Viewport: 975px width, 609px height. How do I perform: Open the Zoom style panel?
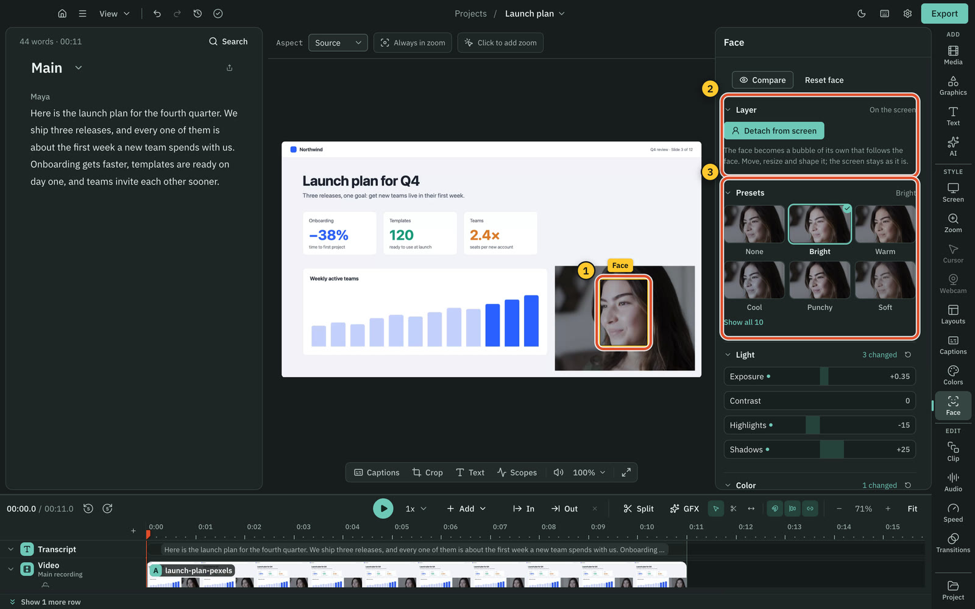[x=953, y=223]
